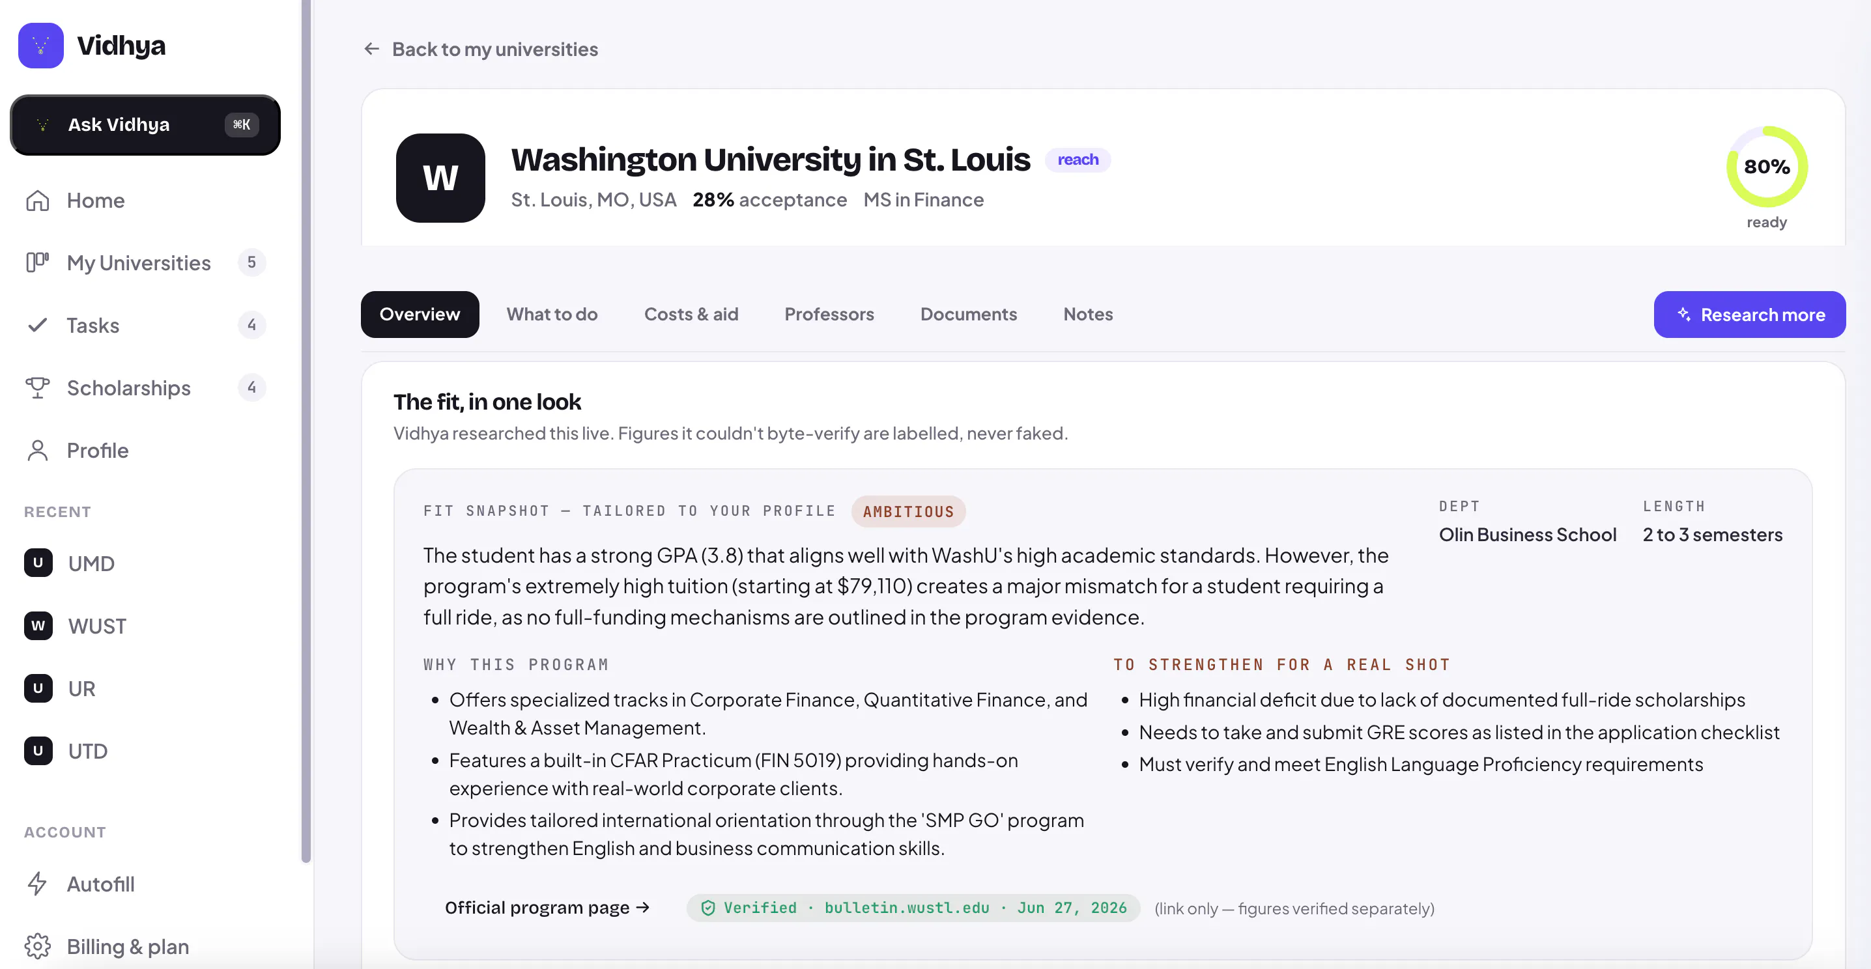Go to Tasks in sidebar
Viewport: 1871px width, 969px height.
145,325
